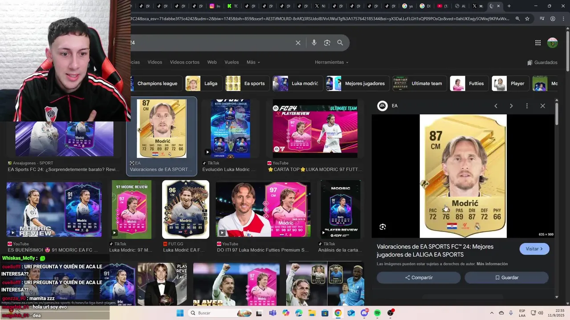
Task: Open the Chrome profile icon
Action: point(553,19)
